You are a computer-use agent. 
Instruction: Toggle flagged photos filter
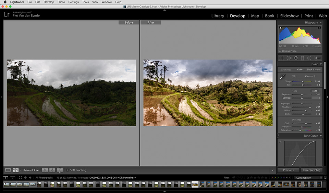coord(234,178)
